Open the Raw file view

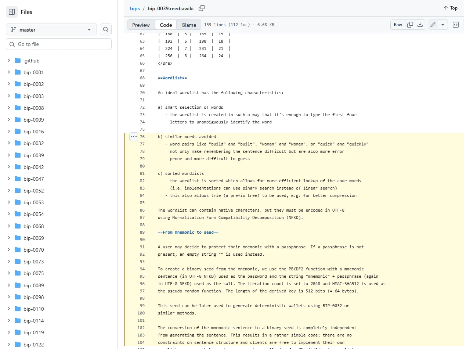coord(398,25)
